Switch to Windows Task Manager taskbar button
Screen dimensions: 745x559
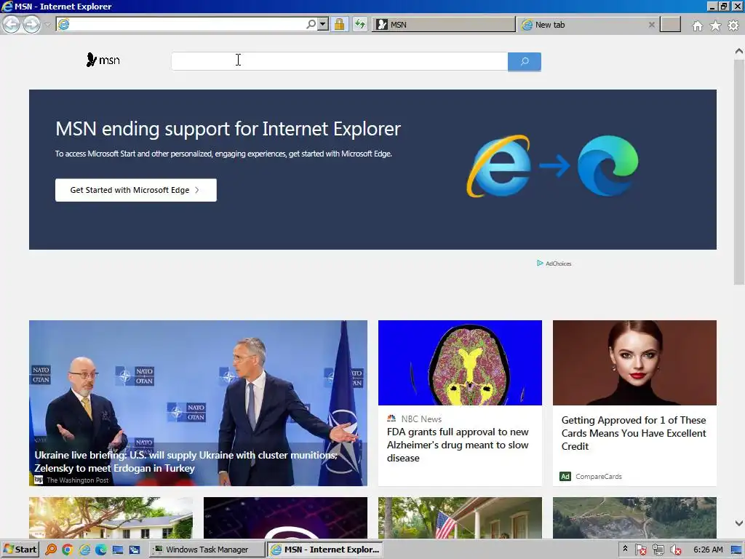click(207, 550)
